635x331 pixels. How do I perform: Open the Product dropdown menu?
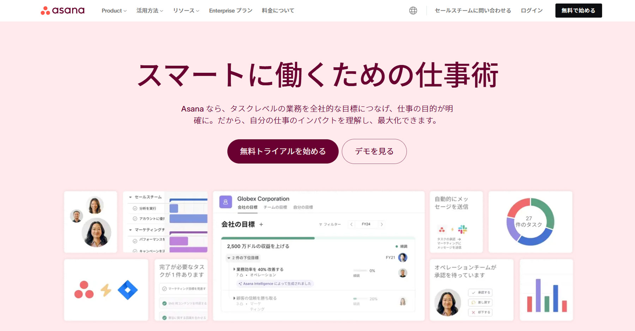(x=114, y=11)
